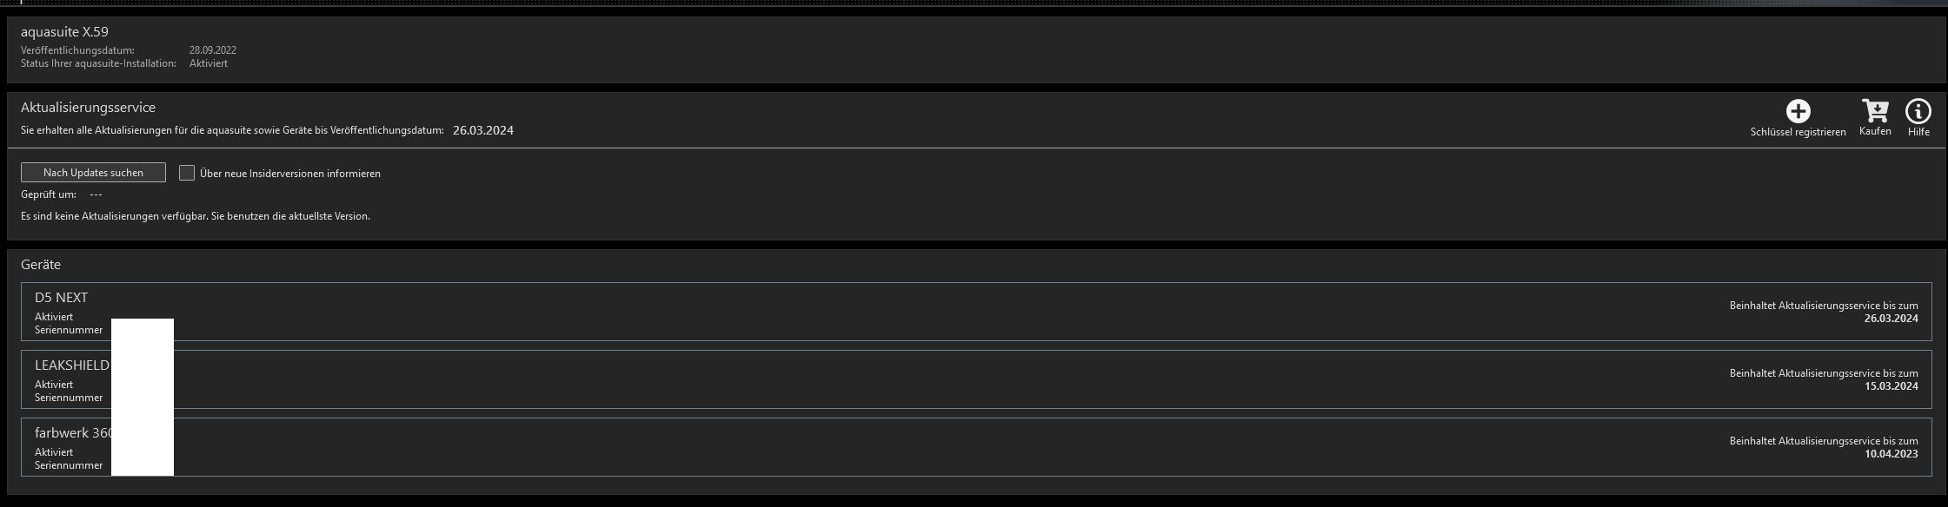Click the Hilfe info icon
The height and width of the screenshot is (507, 1948).
[1918, 111]
